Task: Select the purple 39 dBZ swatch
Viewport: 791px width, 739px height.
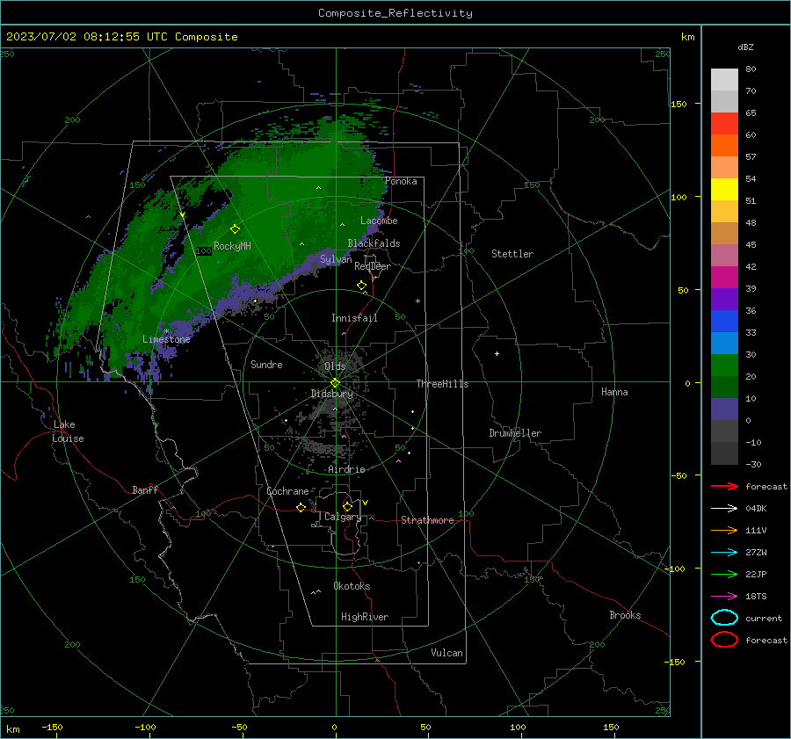Action: point(724,299)
